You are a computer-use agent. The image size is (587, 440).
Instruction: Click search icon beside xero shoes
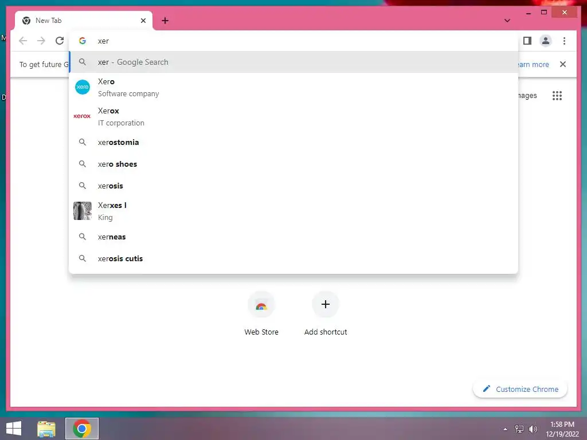point(83,164)
